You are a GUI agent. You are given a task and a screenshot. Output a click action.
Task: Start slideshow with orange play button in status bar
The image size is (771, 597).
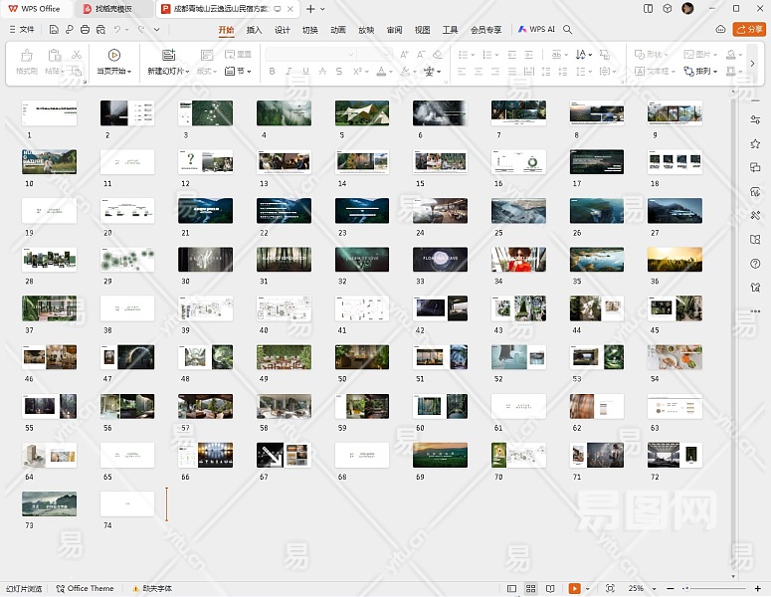click(574, 589)
